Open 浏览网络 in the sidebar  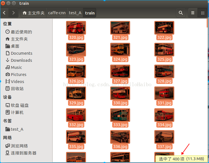pyautogui.click(x=26, y=146)
